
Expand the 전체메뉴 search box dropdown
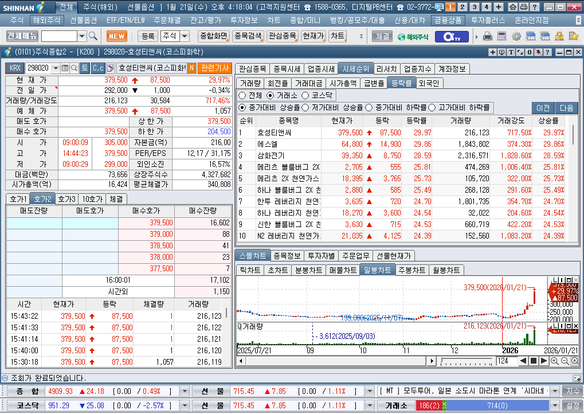click(82, 36)
